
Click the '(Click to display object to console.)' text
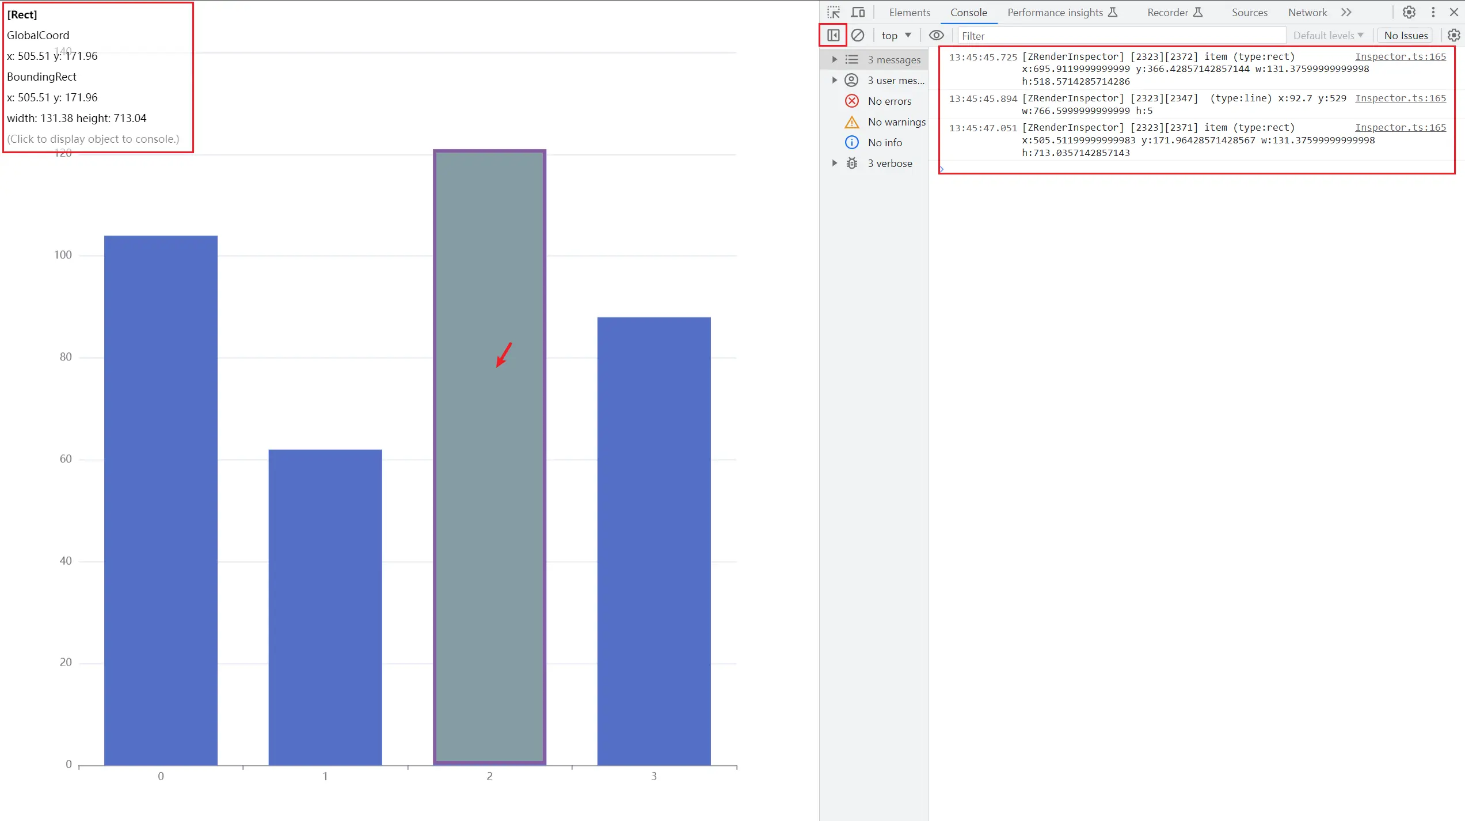(x=93, y=139)
